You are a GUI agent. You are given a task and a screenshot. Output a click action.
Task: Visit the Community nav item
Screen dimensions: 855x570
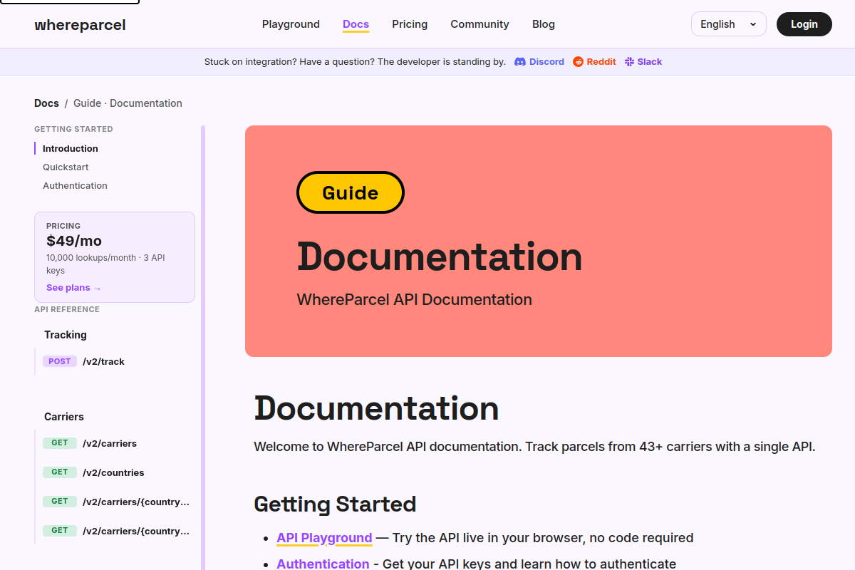pos(480,24)
